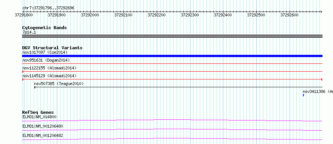Select transcript label ELMO1|NM_001206480
Viewport: 333px width, 144px height.
(43, 126)
